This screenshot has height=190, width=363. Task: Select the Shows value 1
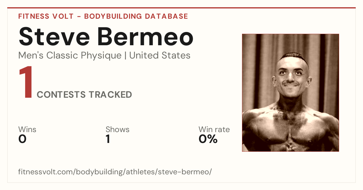click(108, 139)
